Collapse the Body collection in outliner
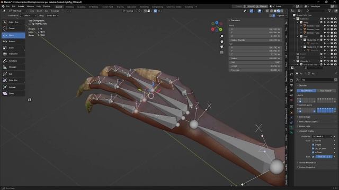 point(298,22)
